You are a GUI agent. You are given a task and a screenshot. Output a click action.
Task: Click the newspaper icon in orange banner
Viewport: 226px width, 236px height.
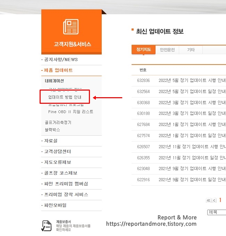tap(71, 27)
